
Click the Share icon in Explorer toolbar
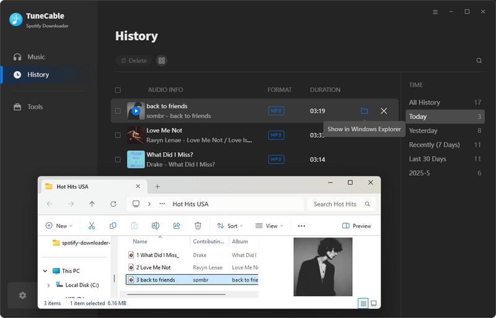[177, 226]
